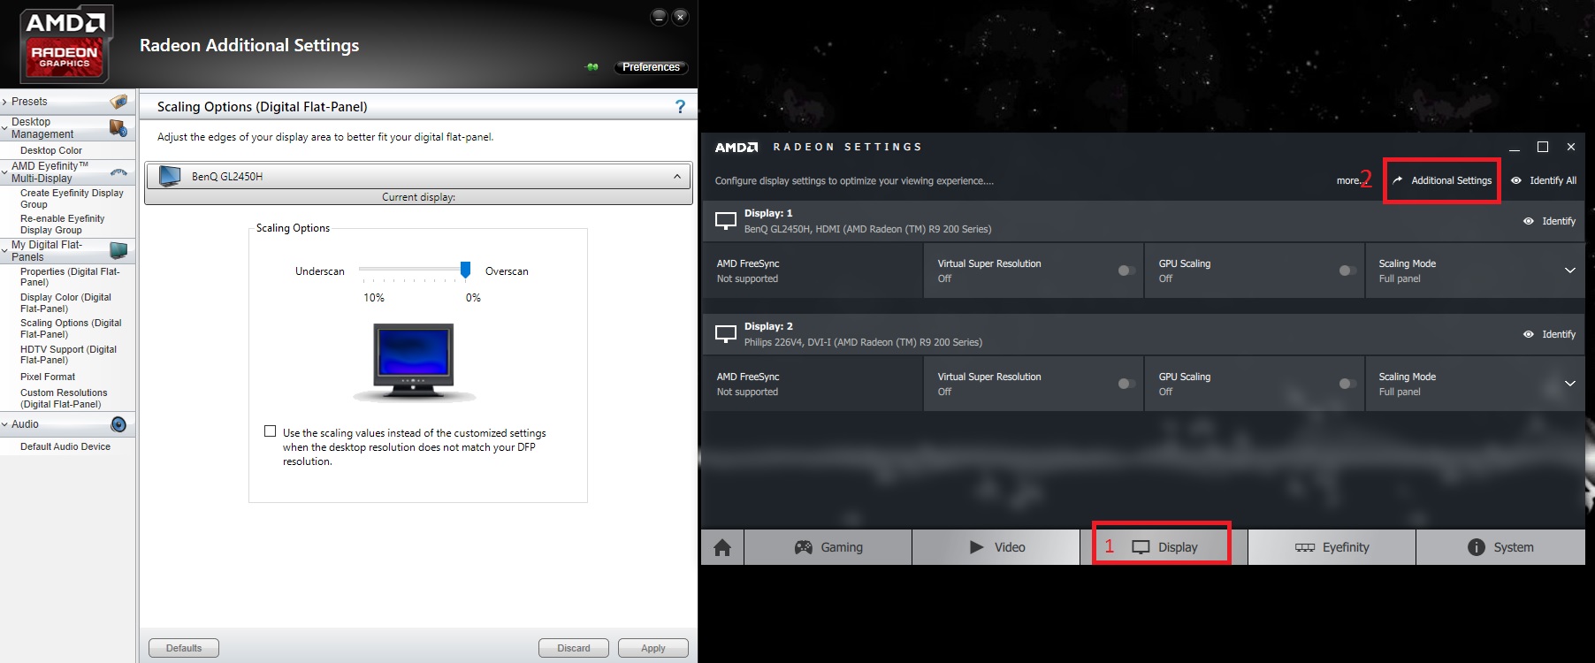The image size is (1595, 663).
Task: Click the Discard button
Action: click(574, 648)
